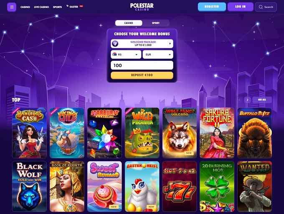Open the Starburst XXXtreme game thumbnail
284x214 pixels.
(x=104, y=133)
